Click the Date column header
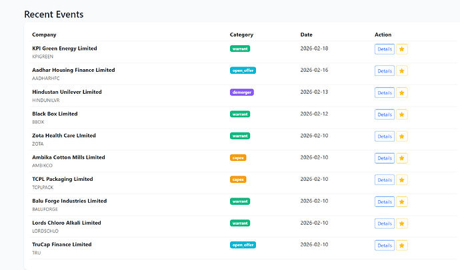The height and width of the screenshot is (270, 460). pyautogui.click(x=306, y=35)
